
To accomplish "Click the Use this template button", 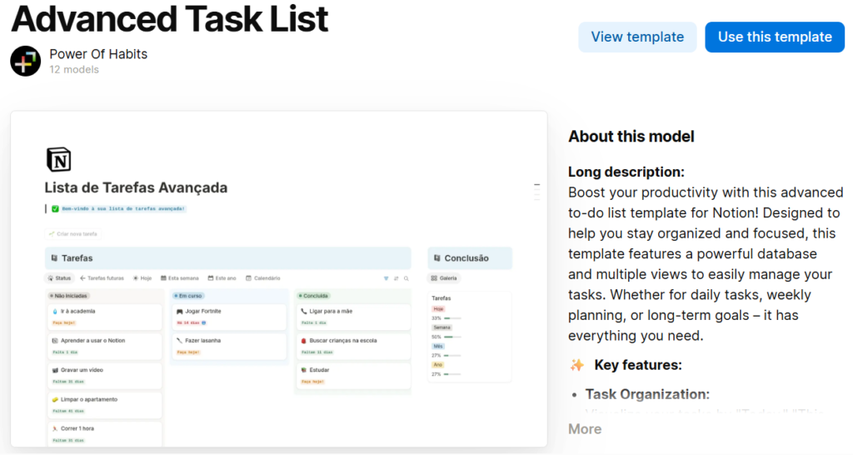I will pos(775,37).
